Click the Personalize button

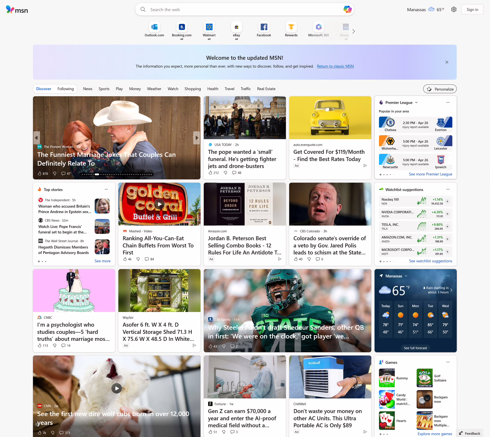440,89
